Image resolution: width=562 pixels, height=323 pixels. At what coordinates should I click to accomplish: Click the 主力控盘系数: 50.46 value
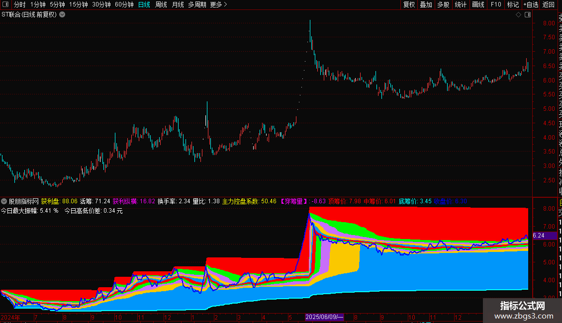[x=250, y=201]
